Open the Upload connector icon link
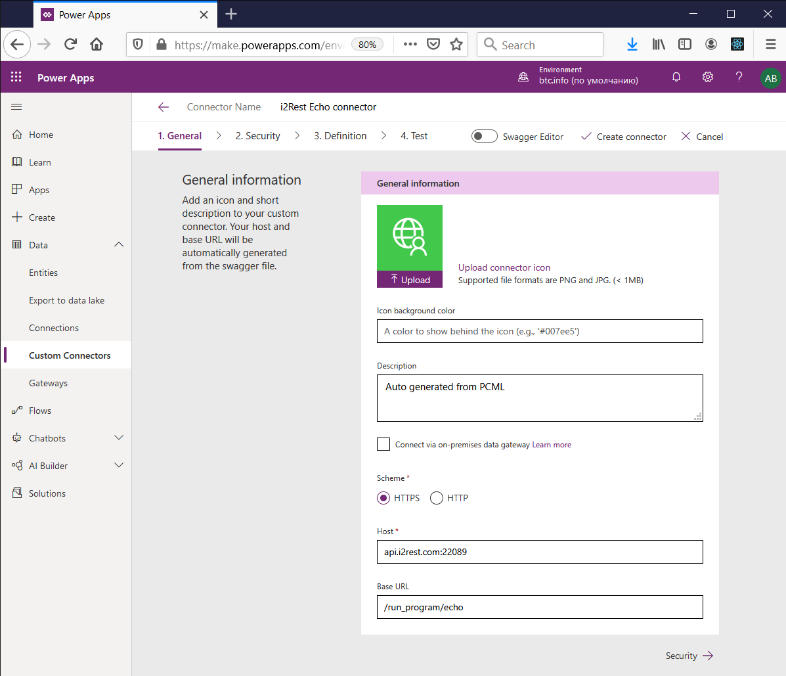This screenshot has height=676, width=786. (504, 267)
